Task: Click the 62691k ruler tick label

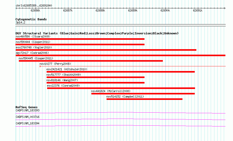Action: point(198,10)
